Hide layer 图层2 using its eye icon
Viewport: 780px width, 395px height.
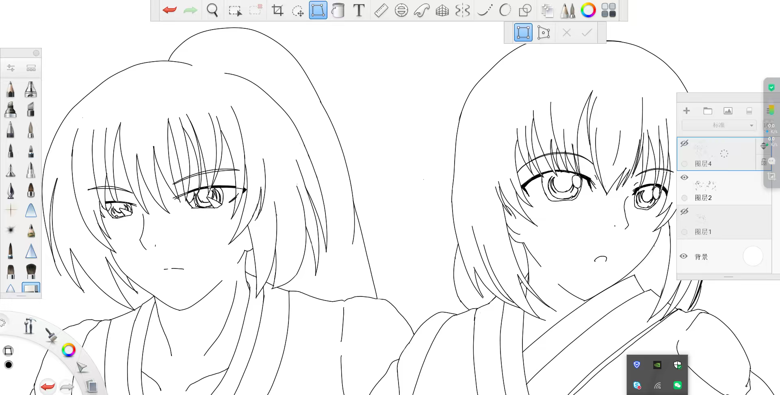point(685,177)
